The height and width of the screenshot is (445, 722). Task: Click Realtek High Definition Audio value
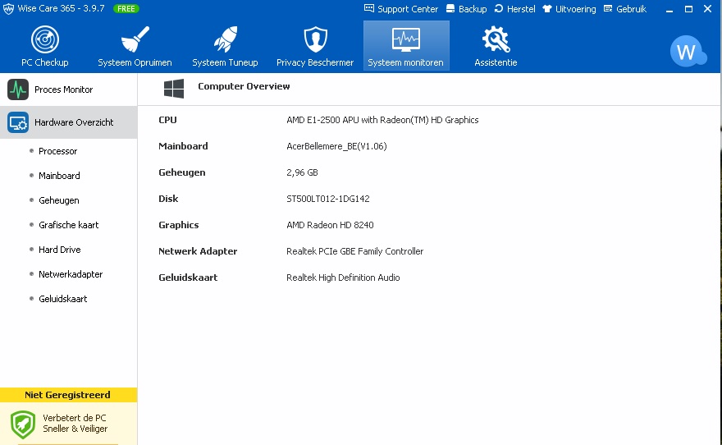tap(343, 278)
